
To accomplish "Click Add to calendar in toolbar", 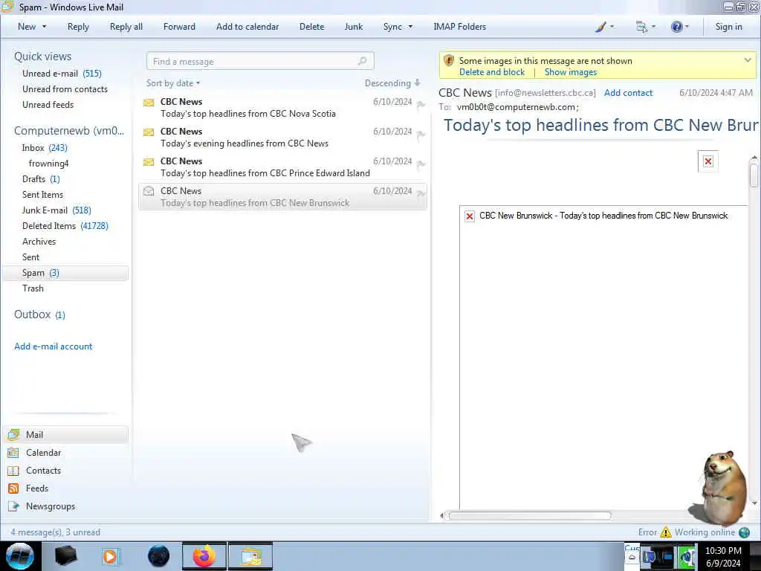I will click(247, 27).
